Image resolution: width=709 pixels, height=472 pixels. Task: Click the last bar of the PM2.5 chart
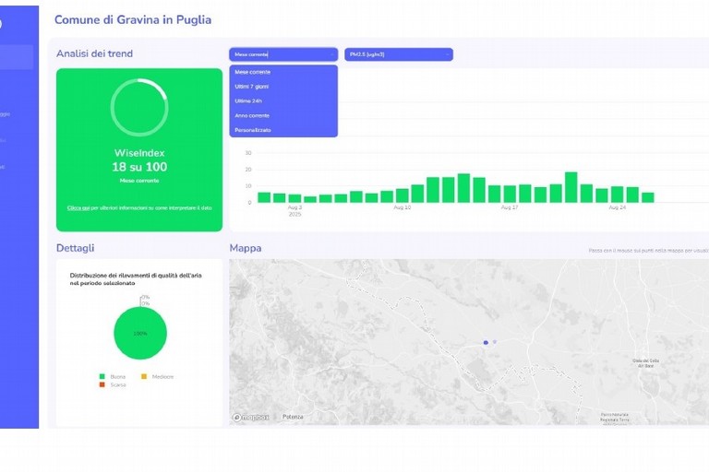648,197
